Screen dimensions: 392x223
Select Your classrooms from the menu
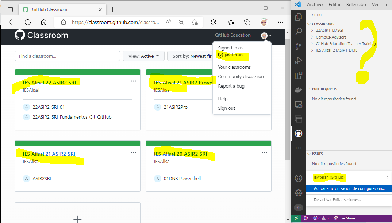(x=234, y=67)
